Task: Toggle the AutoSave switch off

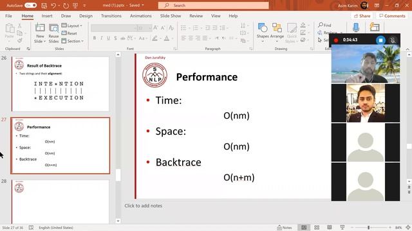Action: [30, 5]
